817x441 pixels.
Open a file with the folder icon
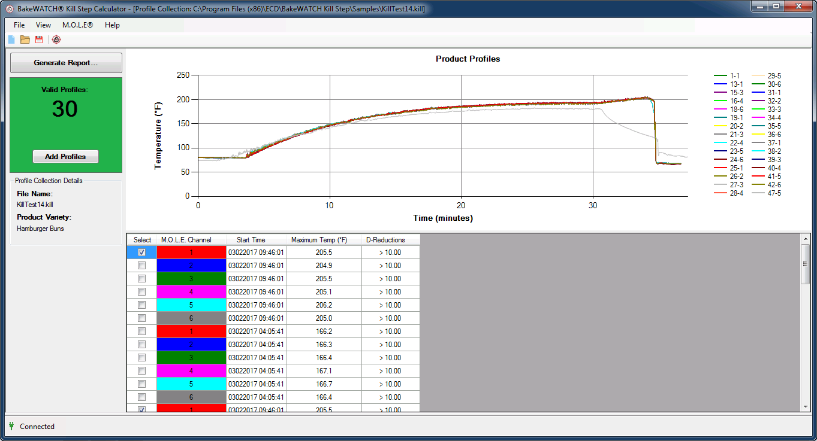pyautogui.click(x=25, y=39)
